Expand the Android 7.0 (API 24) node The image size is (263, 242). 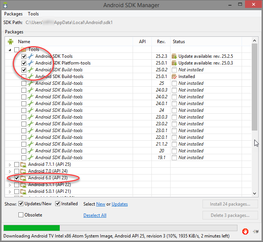(10, 171)
